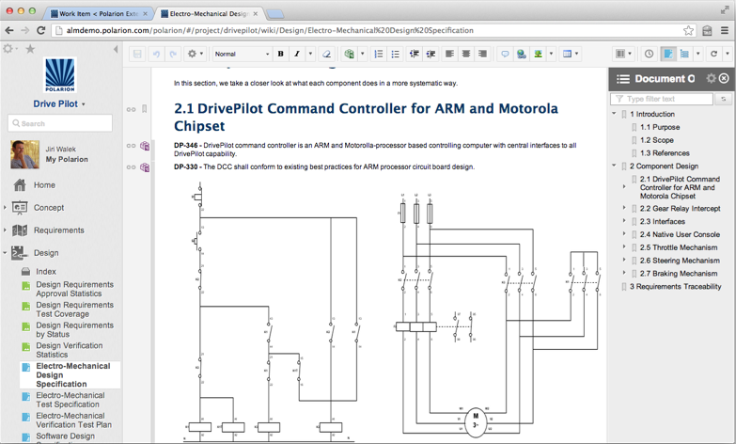Open Electro-Mechanical Verification Test Plan

point(73,420)
